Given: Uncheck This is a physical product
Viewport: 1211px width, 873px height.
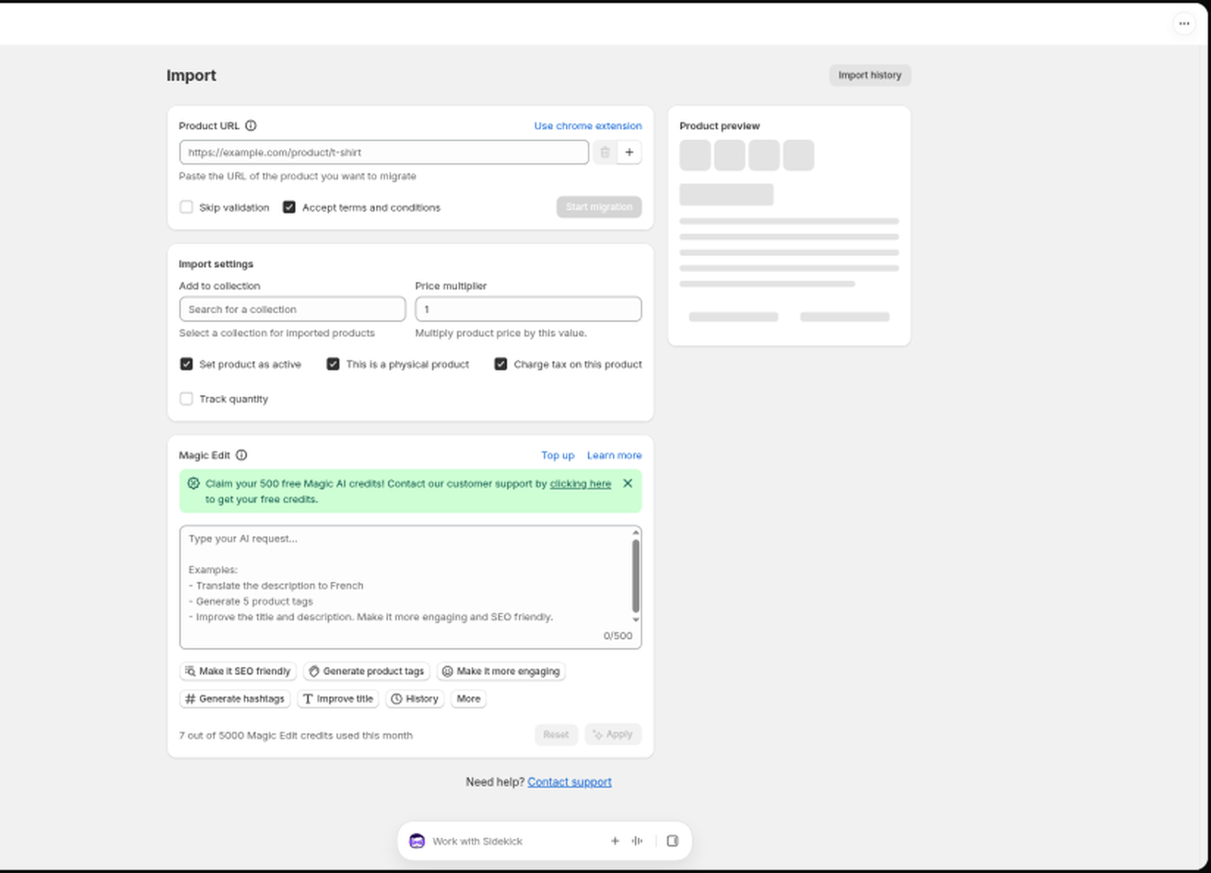Looking at the screenshot, I should pyautogui.click(x=334, y=364).
